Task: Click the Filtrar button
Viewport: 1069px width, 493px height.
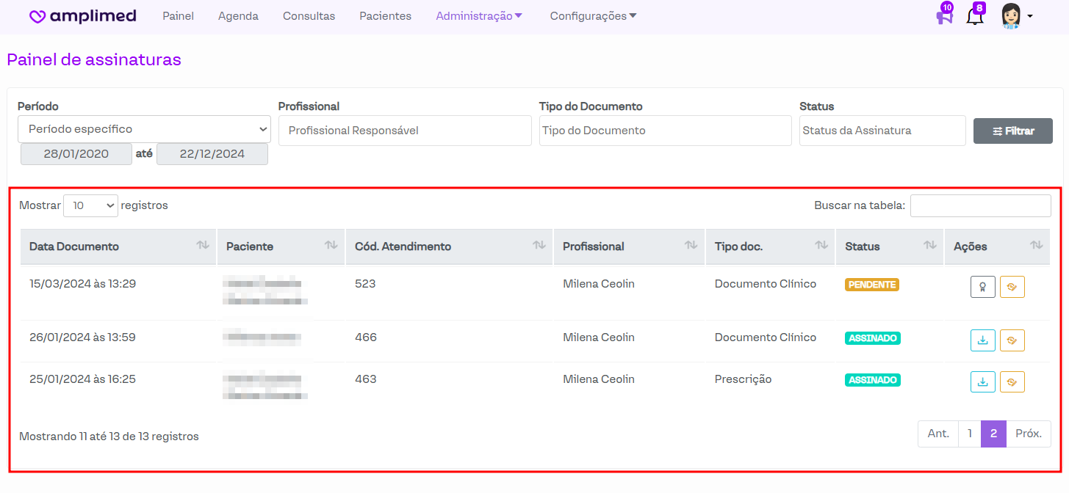Action: (1012, 131)
